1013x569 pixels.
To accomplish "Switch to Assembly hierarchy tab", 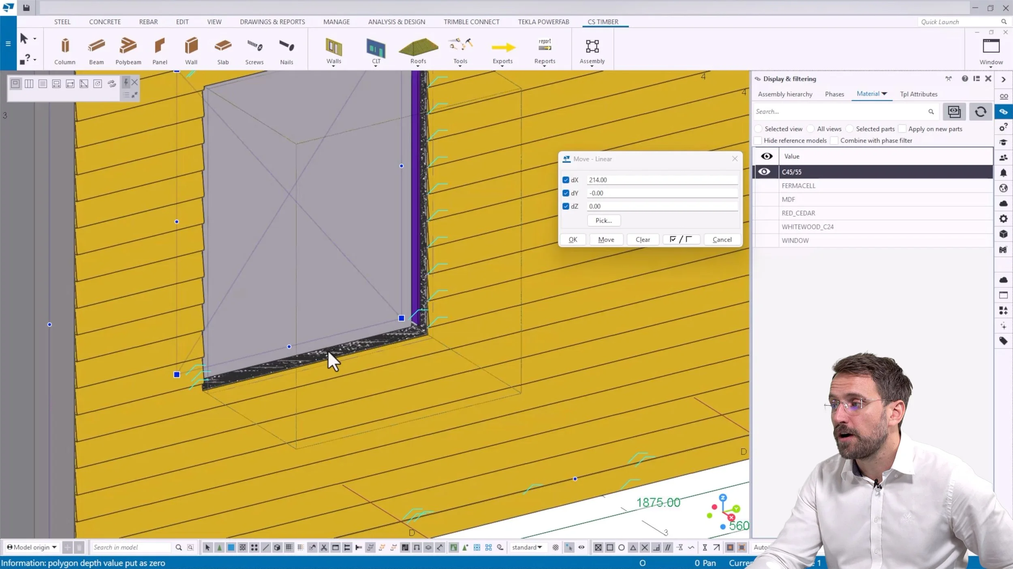I will pyautogui.click(x=785, y=94).
